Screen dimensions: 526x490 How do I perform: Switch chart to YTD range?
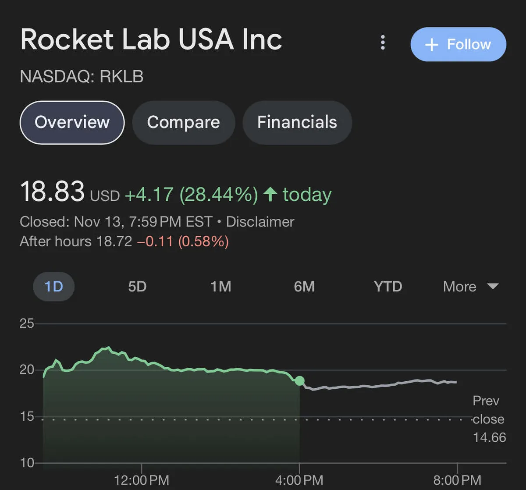tap(387, 287)
